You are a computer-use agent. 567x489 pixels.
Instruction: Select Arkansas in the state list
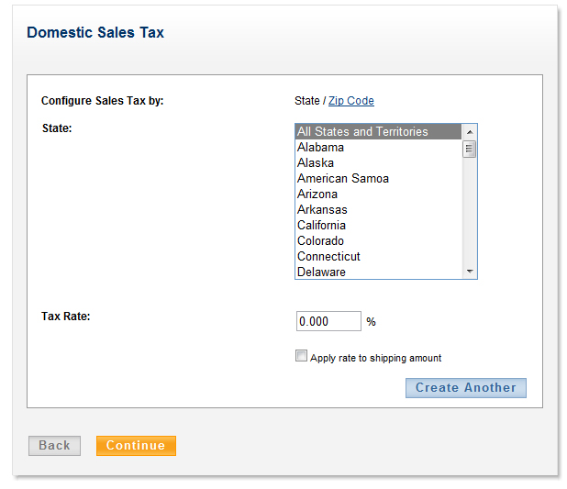[322, 210]
